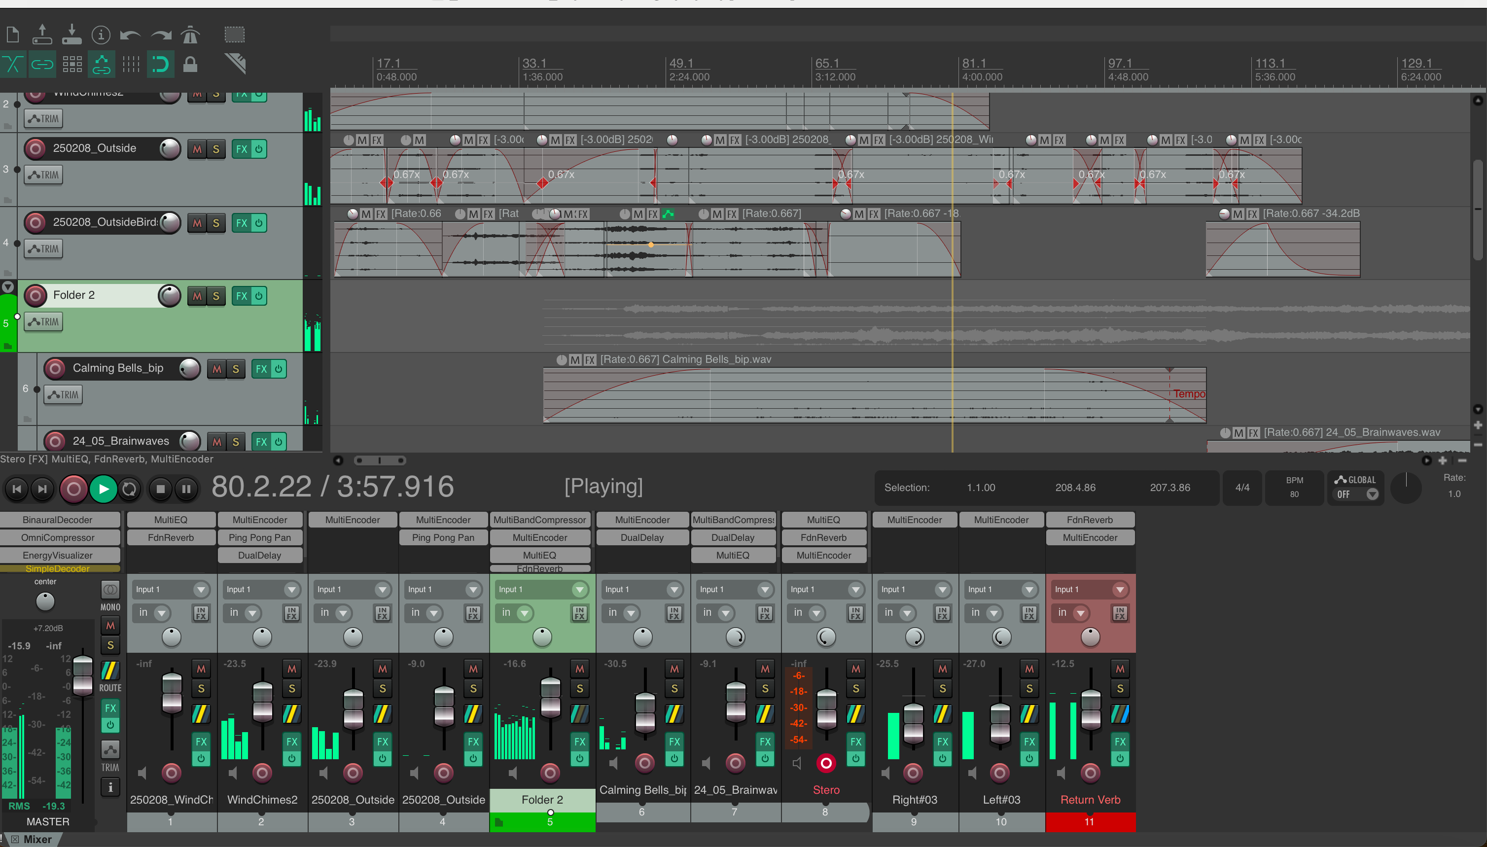Open Input 1 dropdown on mixer strip 1
The height and width of the screenshot is (847, 1487).
[171, 589]
